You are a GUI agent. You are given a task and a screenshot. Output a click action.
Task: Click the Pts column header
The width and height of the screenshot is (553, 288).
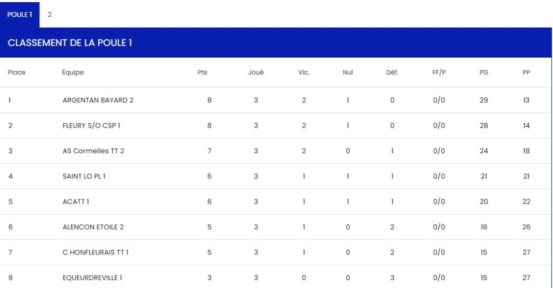click(x=203, y=72)
